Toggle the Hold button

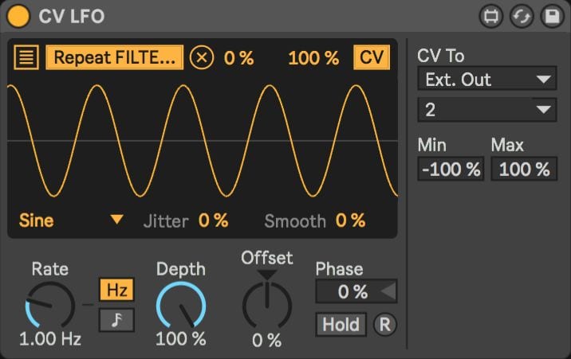[x=341, y=324]
